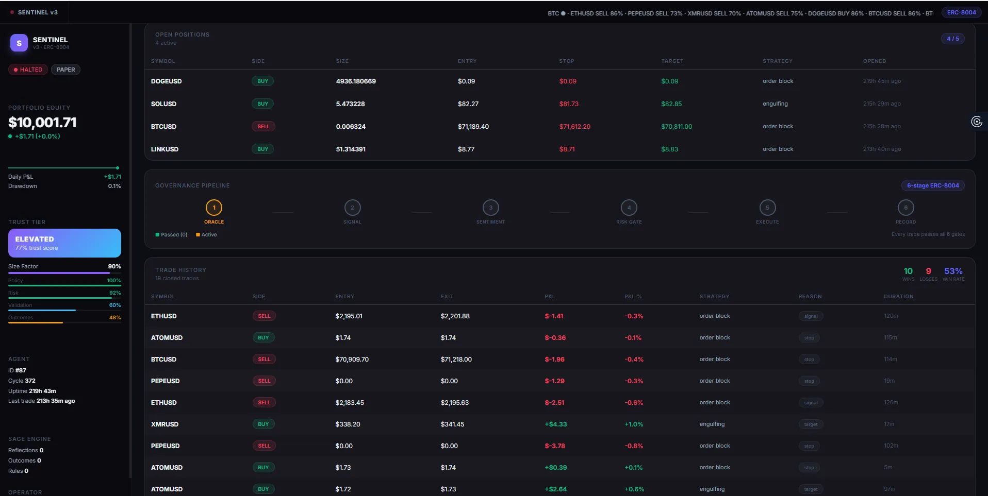The width and height of the screenshot is (988, 496).
Task: Expand the TRADE HISTORY section
Action: point(180,269)
